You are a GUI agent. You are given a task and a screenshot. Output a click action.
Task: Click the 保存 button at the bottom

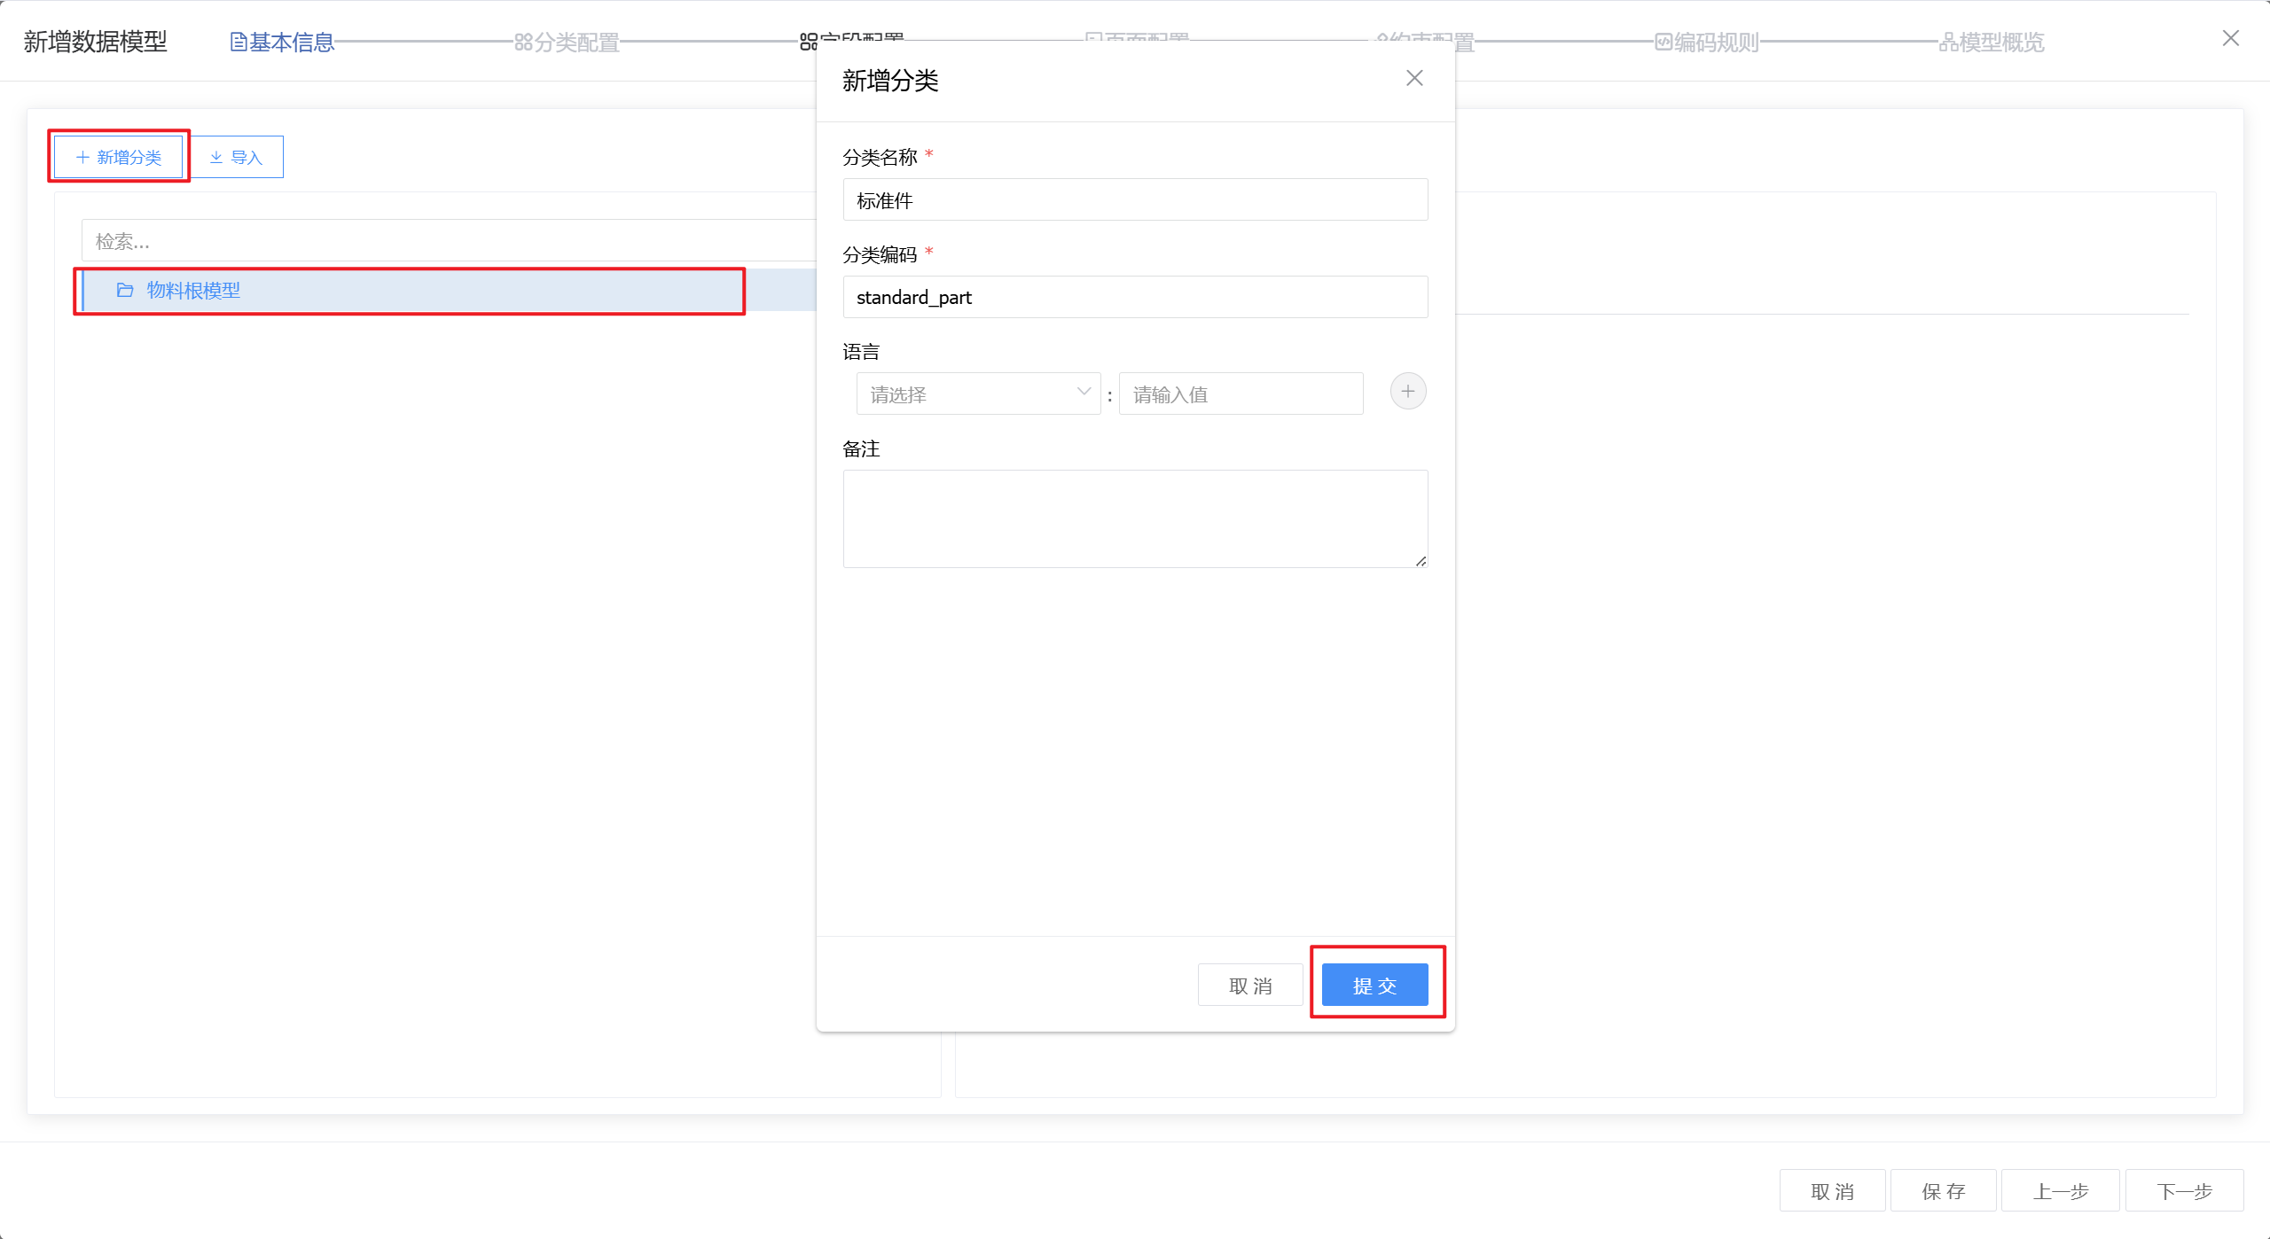1943,1190
